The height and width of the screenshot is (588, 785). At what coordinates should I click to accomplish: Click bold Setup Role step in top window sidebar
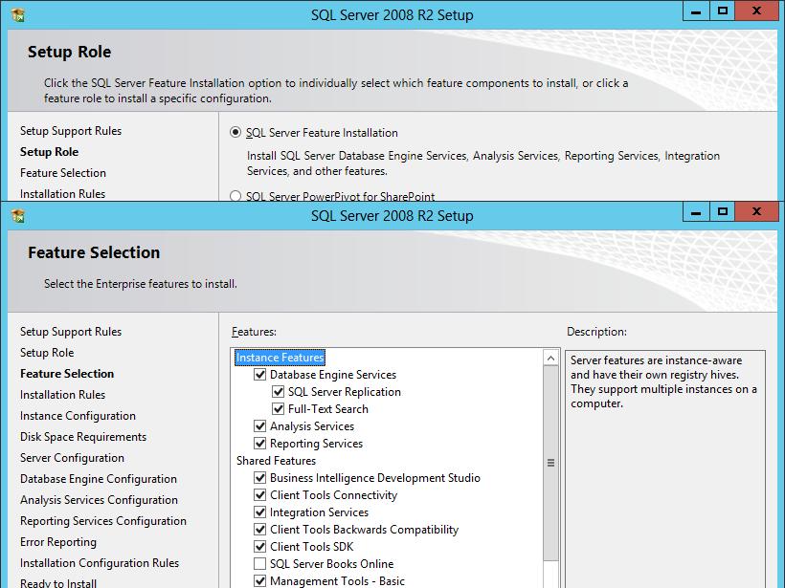[49, 151]
